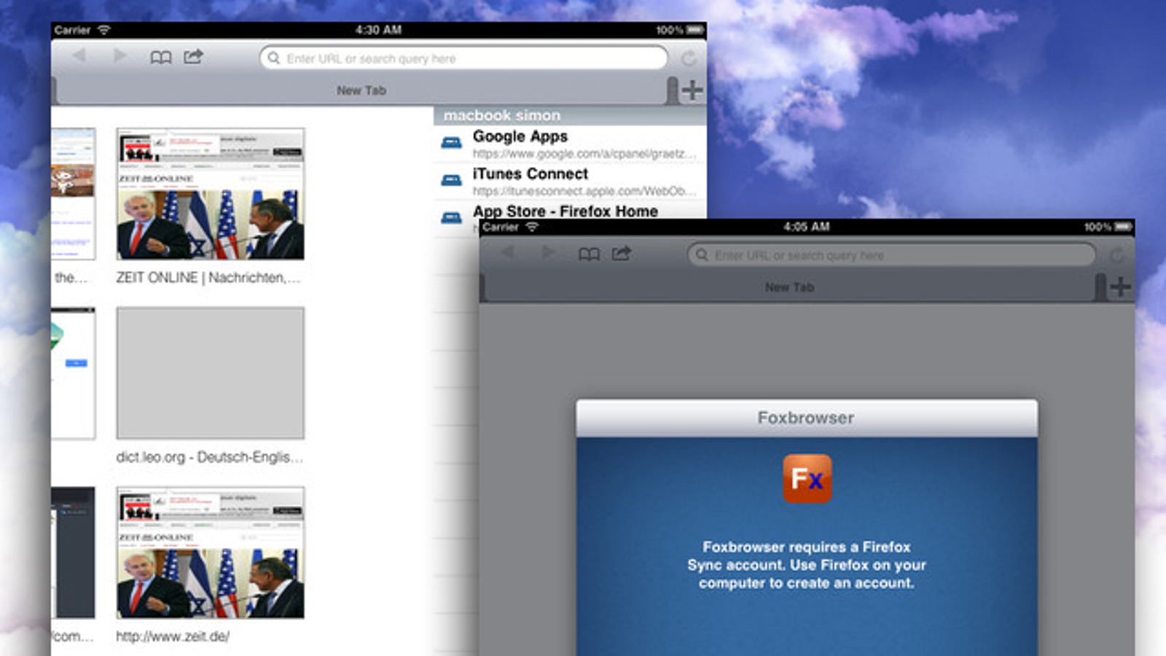This screenshot has height=656, width=1166.
Task: Tap device icon beside App Store entry
Action: point(451,217)
